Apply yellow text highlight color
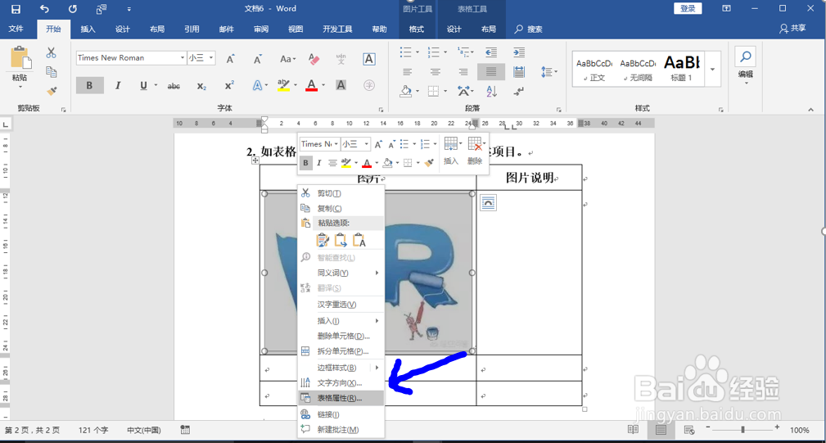Image resolution: width=826 pixels, height=443 pixels. pos(283,85)
